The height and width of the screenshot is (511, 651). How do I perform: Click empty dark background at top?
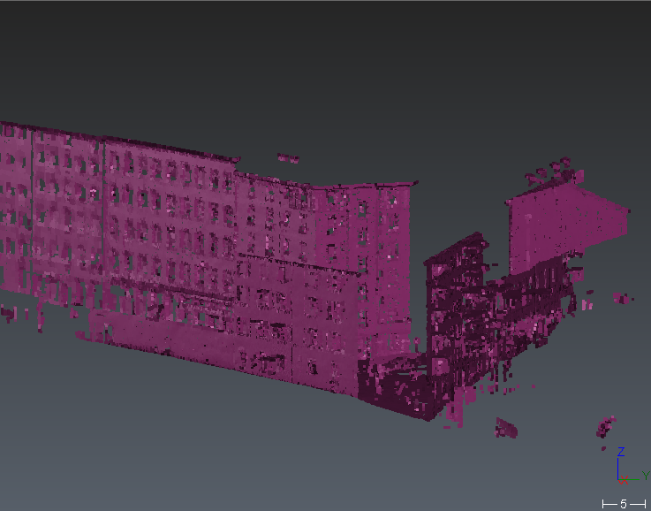pyautogui.click(x=325, y=53)
